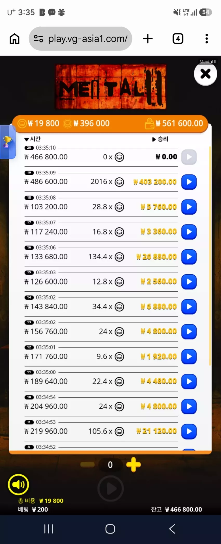Open Android recent apps button
Viewport: 221px width, 544px height.
(49, 529)
